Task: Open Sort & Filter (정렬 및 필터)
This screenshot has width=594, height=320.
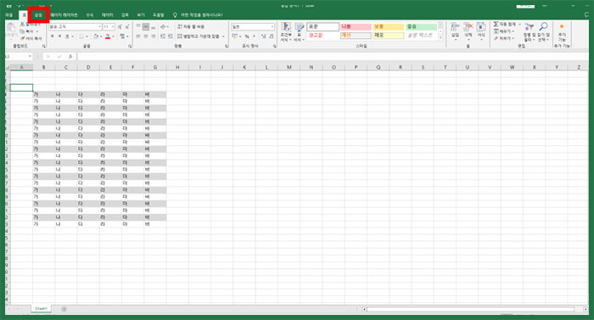Action: 529,32
